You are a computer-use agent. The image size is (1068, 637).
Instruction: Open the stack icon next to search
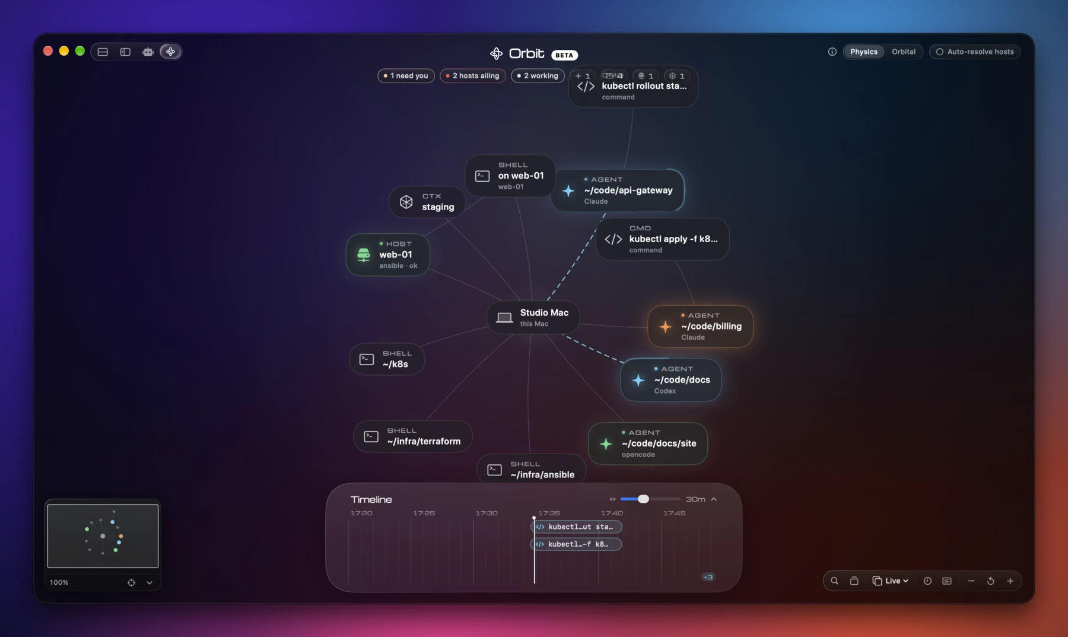(854, 581)
